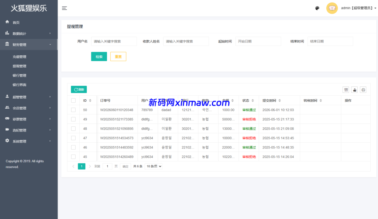Focus the 用户名 search input

point(114,41)
